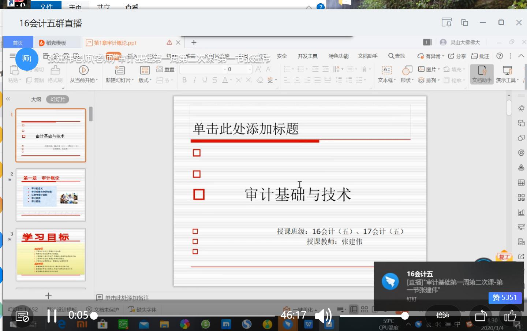Screen dimensions: 527x331
Task: Open the 文档助手 (Document Assistant) panel
Action: pos(482,73)
